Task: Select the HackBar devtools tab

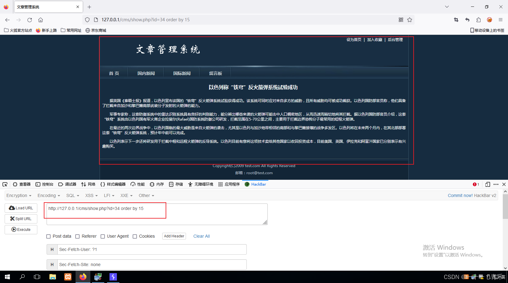Action: click(255, 184)
